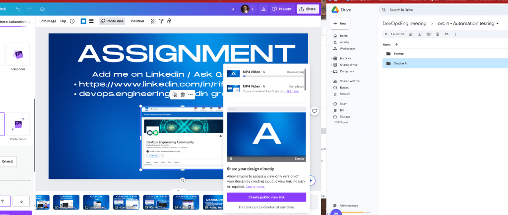The image size is (508, 215).
Task: Expand the Shared drives tree arrow
Action: (332, 65)
